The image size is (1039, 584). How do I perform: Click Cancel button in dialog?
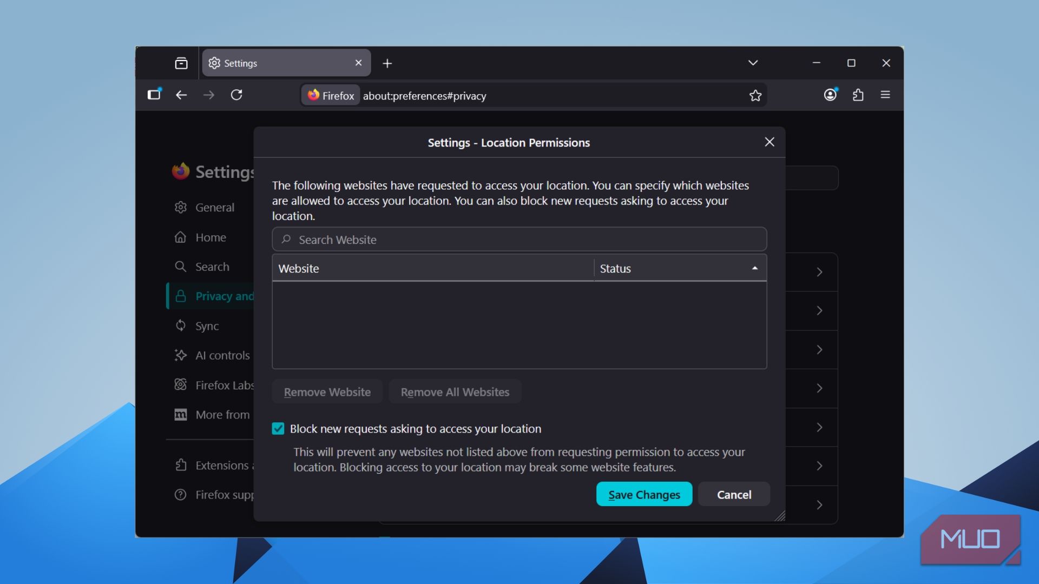click(x=734, y=494)
